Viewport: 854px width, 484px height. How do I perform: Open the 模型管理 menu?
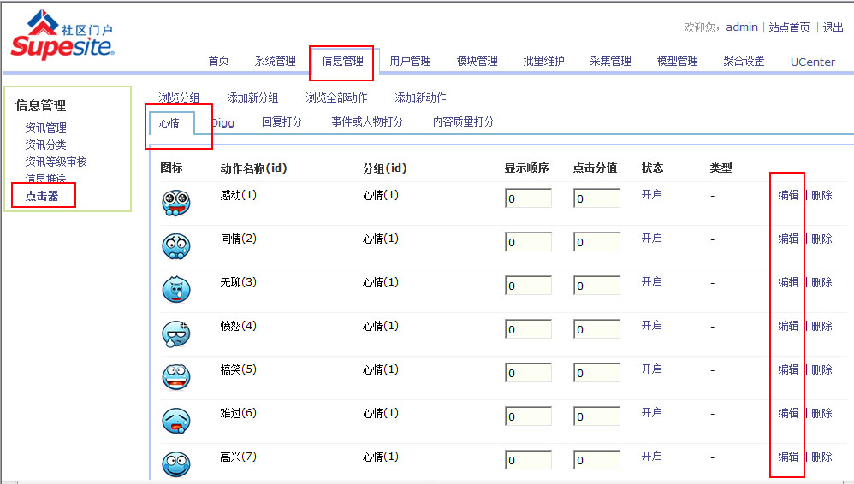point(678,61)
